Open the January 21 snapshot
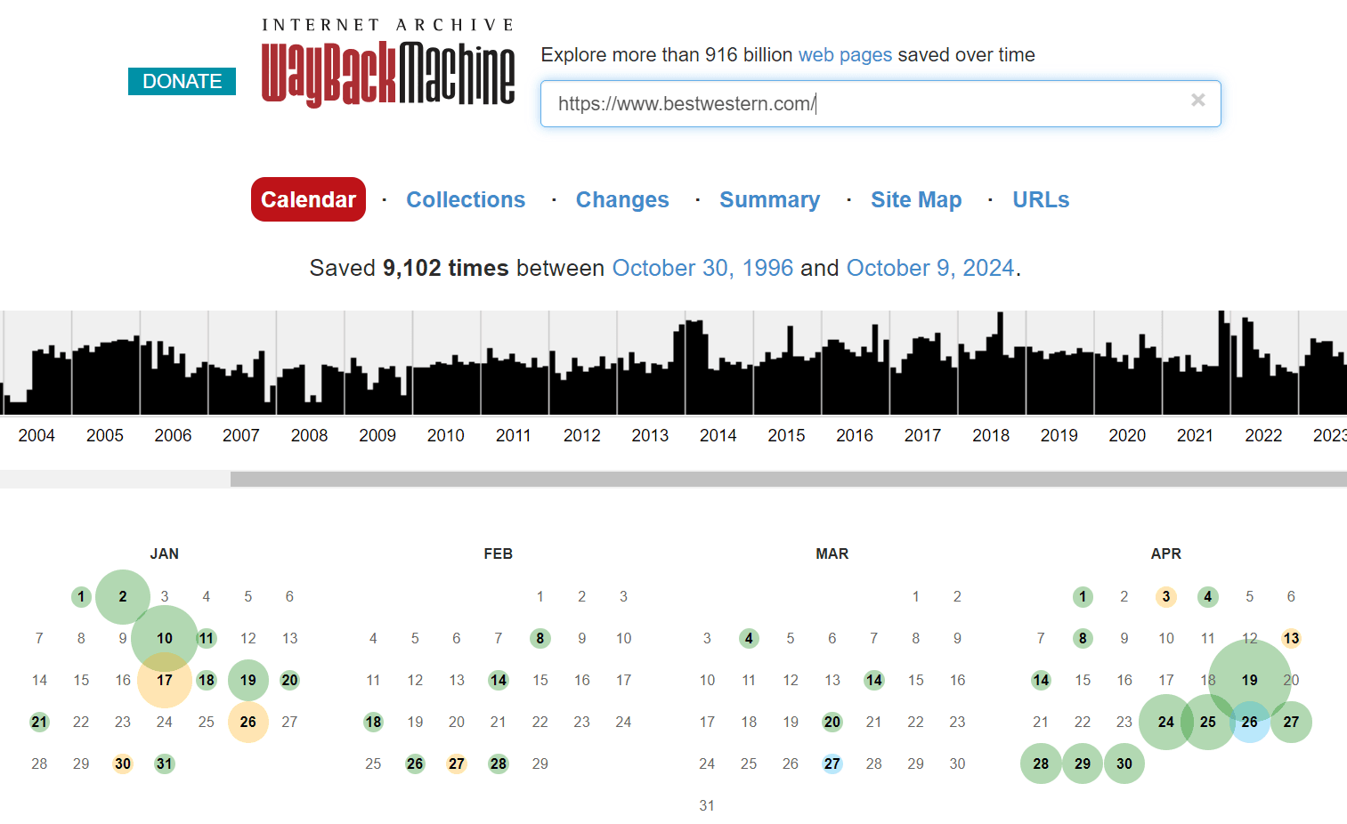Image resolution: width=1347 pixels, height=824 pixels. 39,722
